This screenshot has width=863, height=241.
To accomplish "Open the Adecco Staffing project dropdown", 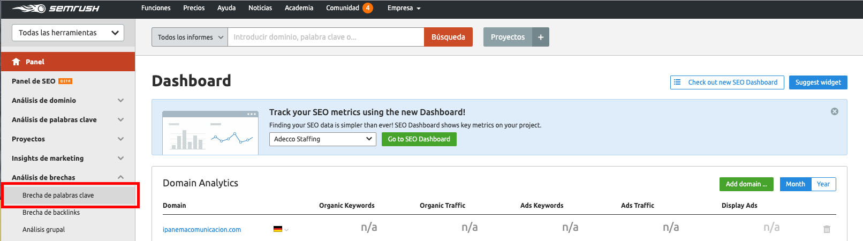I will tap(323, 139).
